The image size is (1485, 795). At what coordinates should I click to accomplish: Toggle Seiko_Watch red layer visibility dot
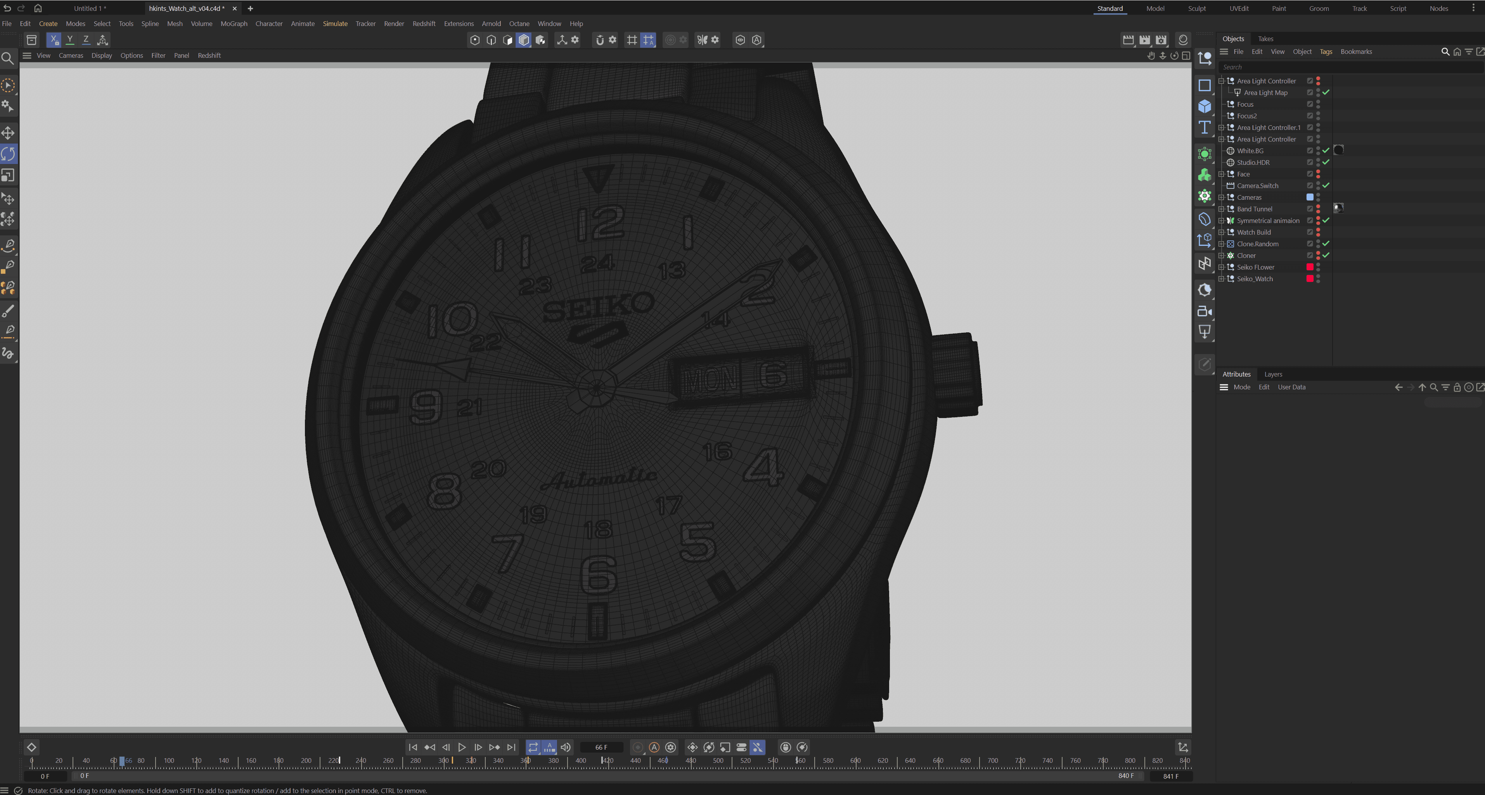[x=1310, y=279]
